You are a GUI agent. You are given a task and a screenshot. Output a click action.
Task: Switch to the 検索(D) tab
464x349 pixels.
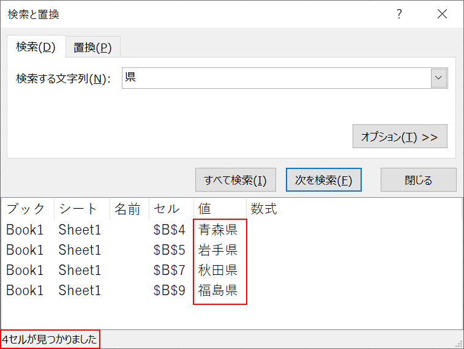click(x=36, y=47)
